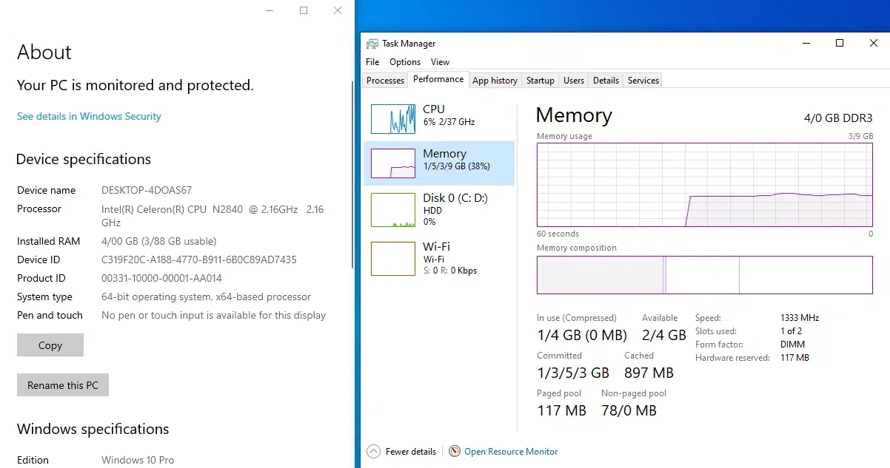Viewport: 890px width, 468px height.
Task: Open the File menu
Action: [372, 62]
